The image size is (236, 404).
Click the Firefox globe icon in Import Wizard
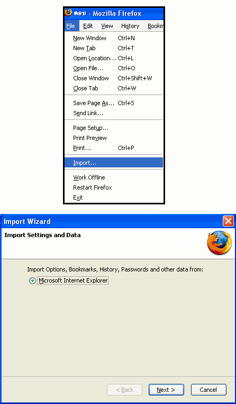coord(219,243)
